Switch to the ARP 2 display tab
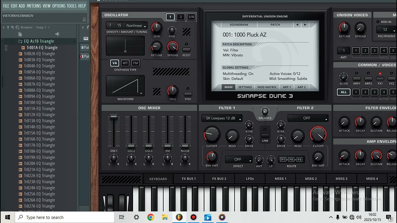The image size is (397, 223). [x=301, y=87]
